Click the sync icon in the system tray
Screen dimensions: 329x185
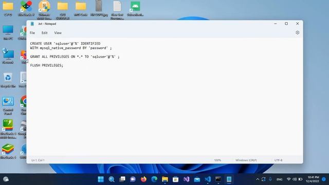[x=264, y=179]
